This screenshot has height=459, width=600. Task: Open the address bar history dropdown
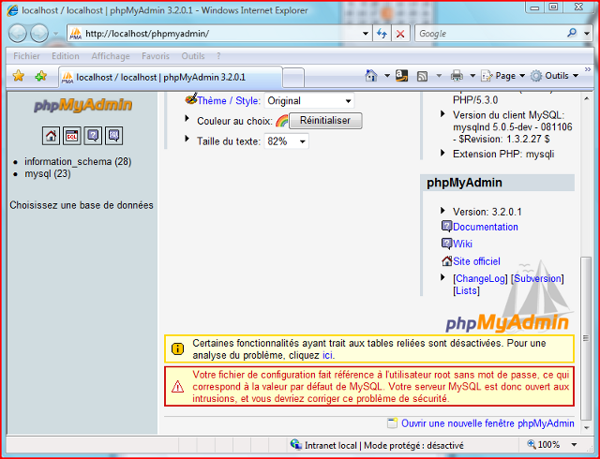[x=366, y=34]
